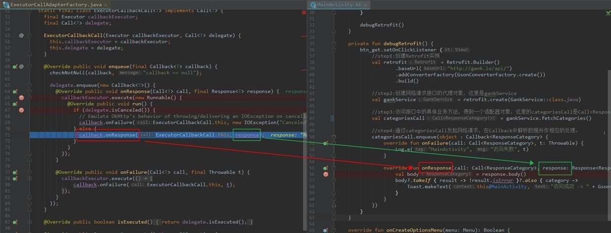
Task: Click the isExecuted() method name on line 87
Action: 134,222
